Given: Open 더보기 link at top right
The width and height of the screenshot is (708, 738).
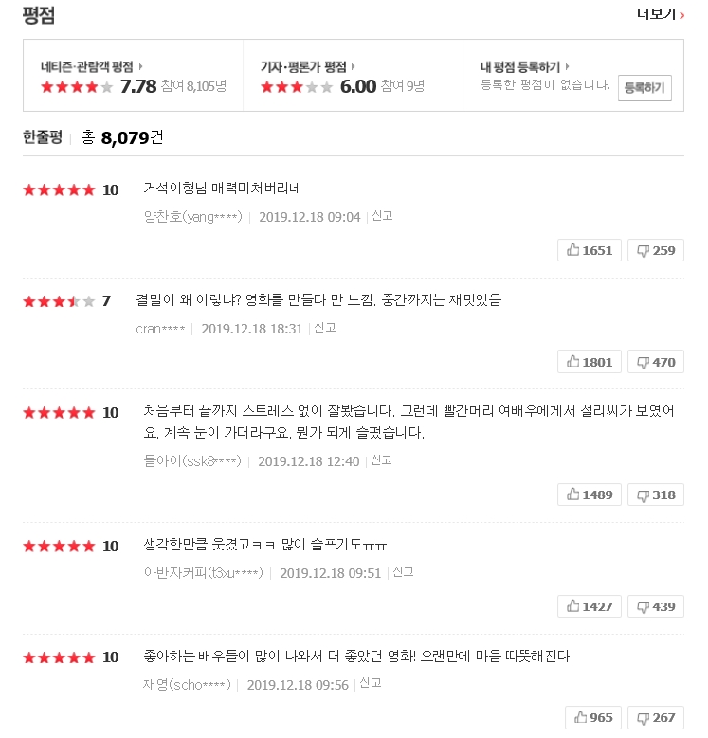Looking at the screenshot, I should click(x=660, y=14).
